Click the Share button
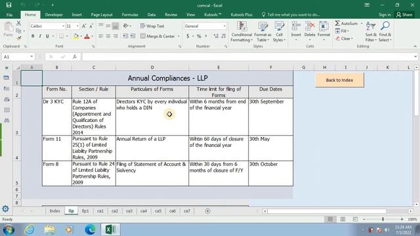This screenshot has height=236, width=420. point(404,14)
